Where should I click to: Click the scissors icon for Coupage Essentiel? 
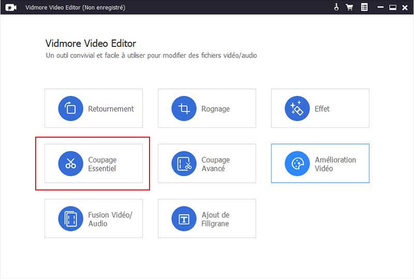point(71,164)
